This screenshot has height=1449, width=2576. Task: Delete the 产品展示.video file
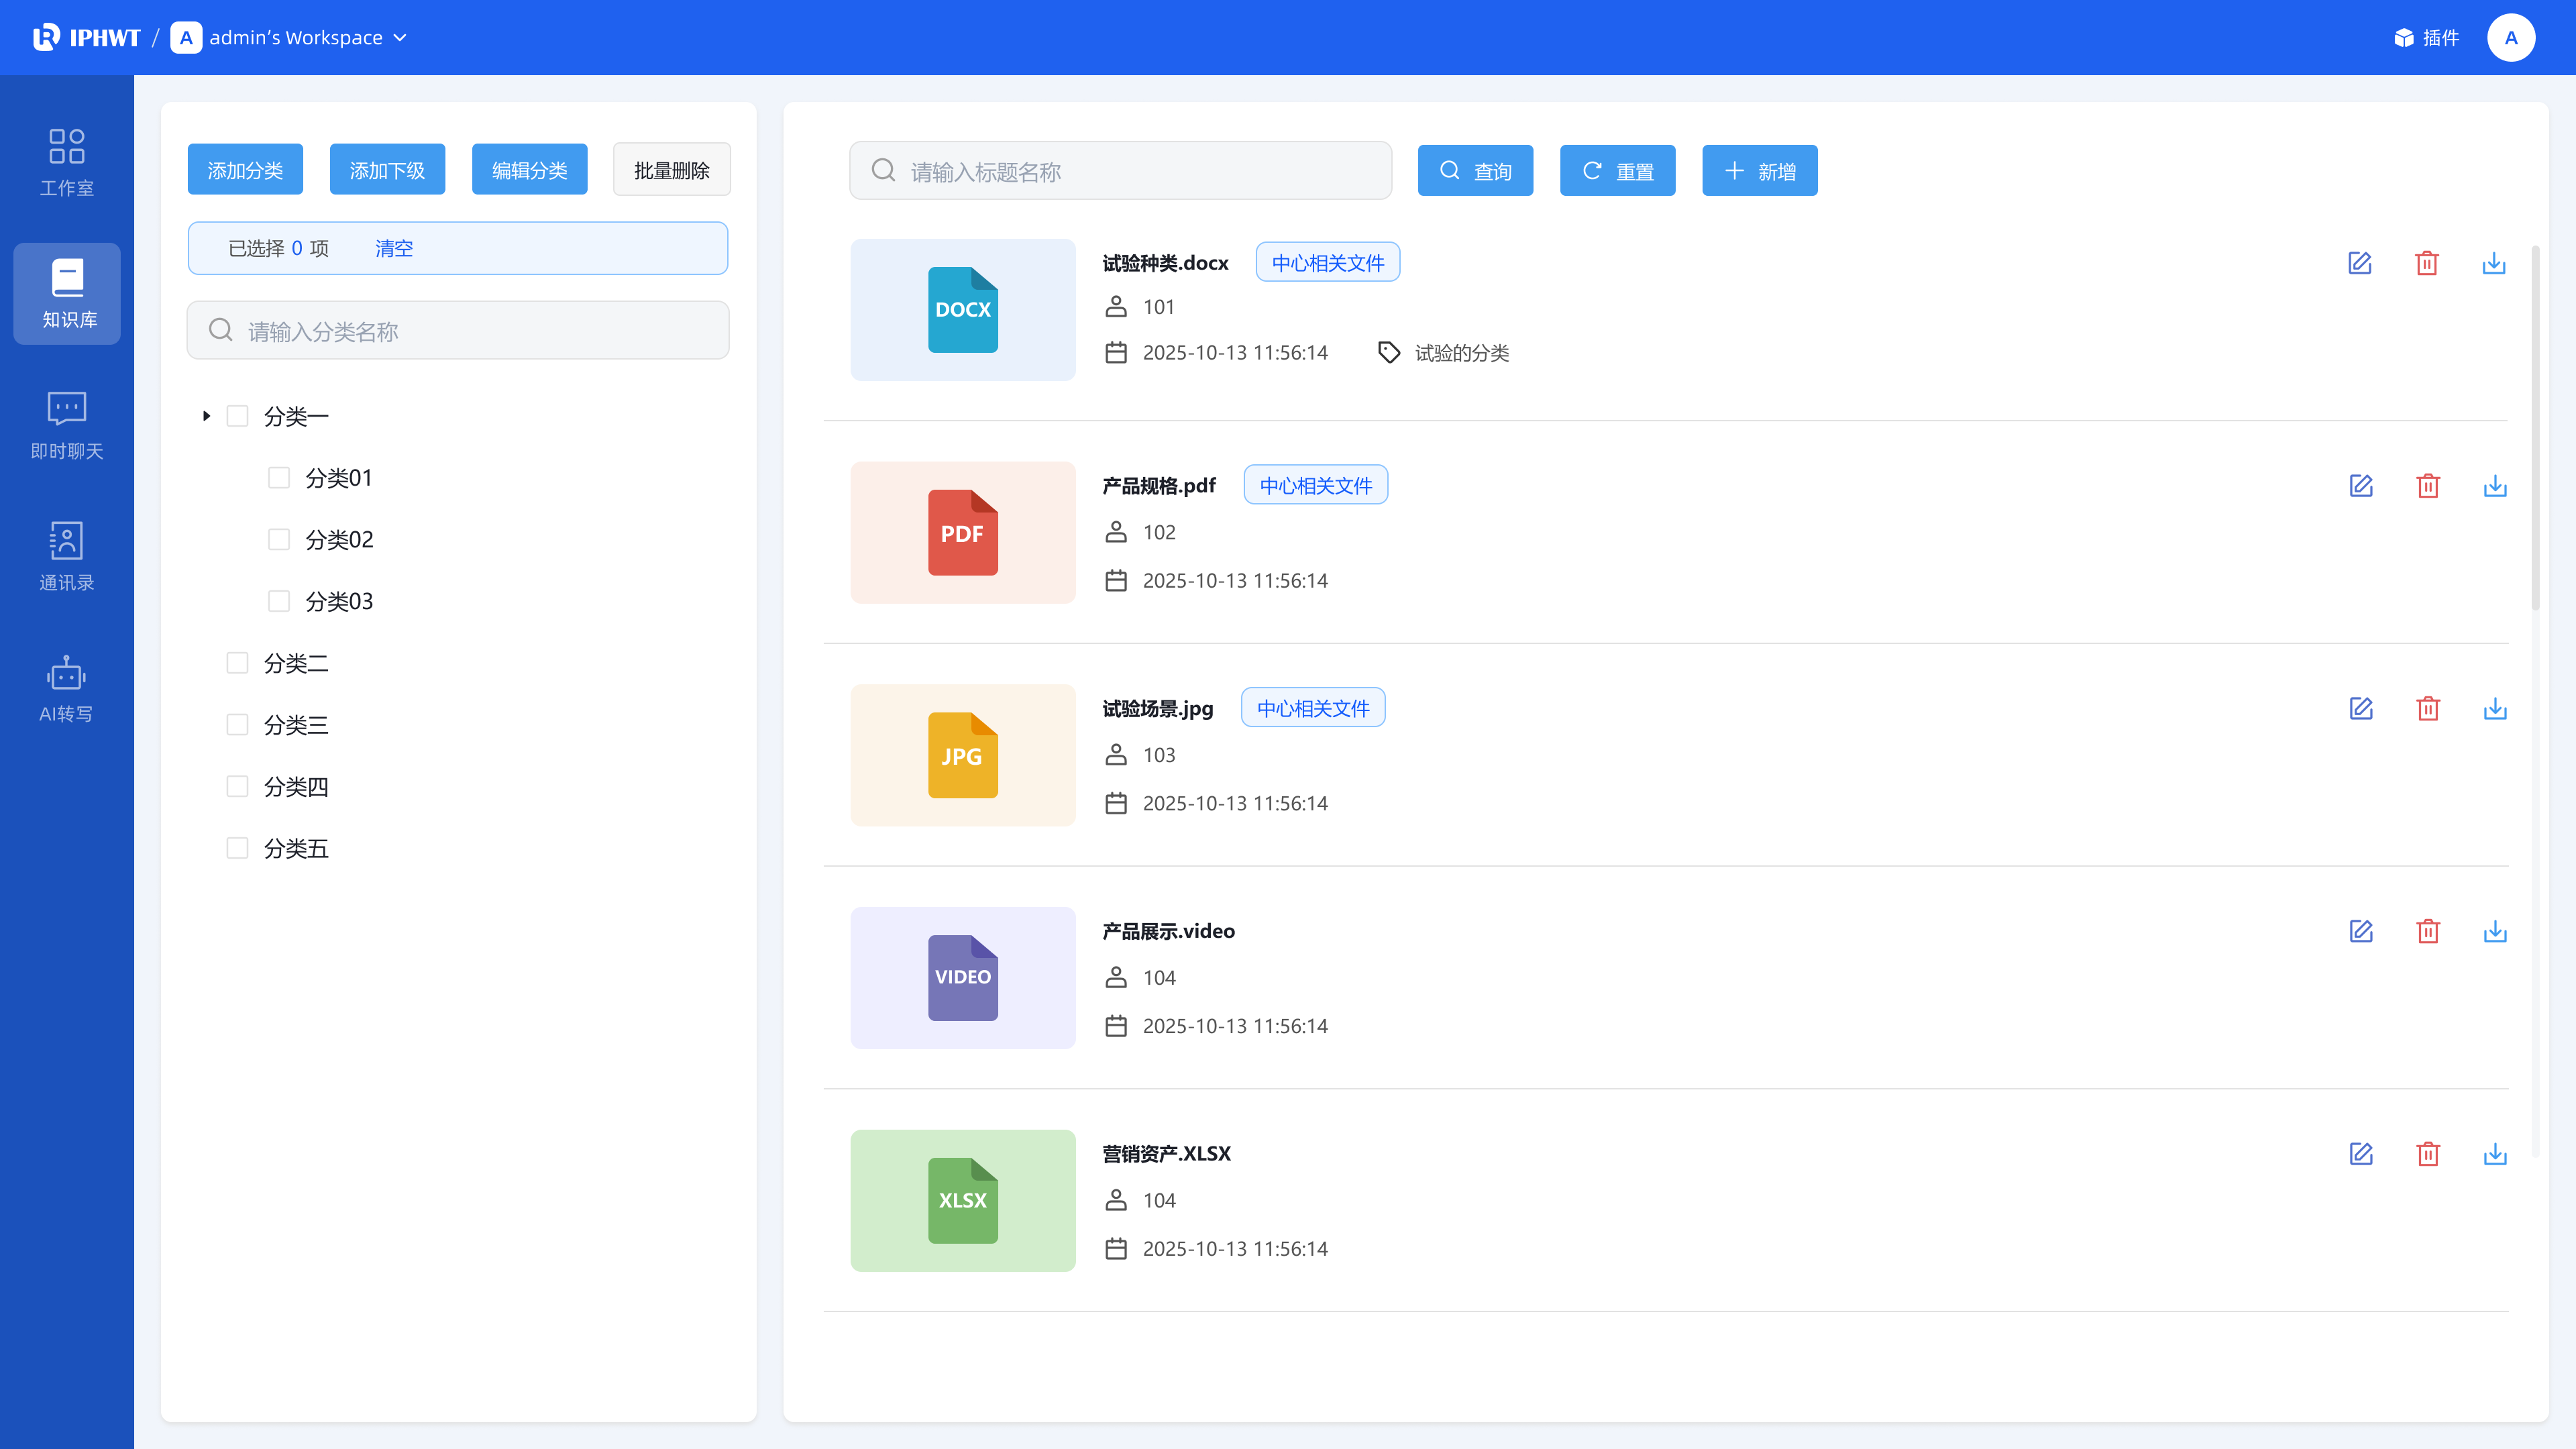[x=2428, y=931]
